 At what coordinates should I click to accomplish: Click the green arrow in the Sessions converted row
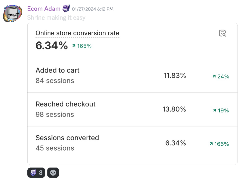point(211,144)
